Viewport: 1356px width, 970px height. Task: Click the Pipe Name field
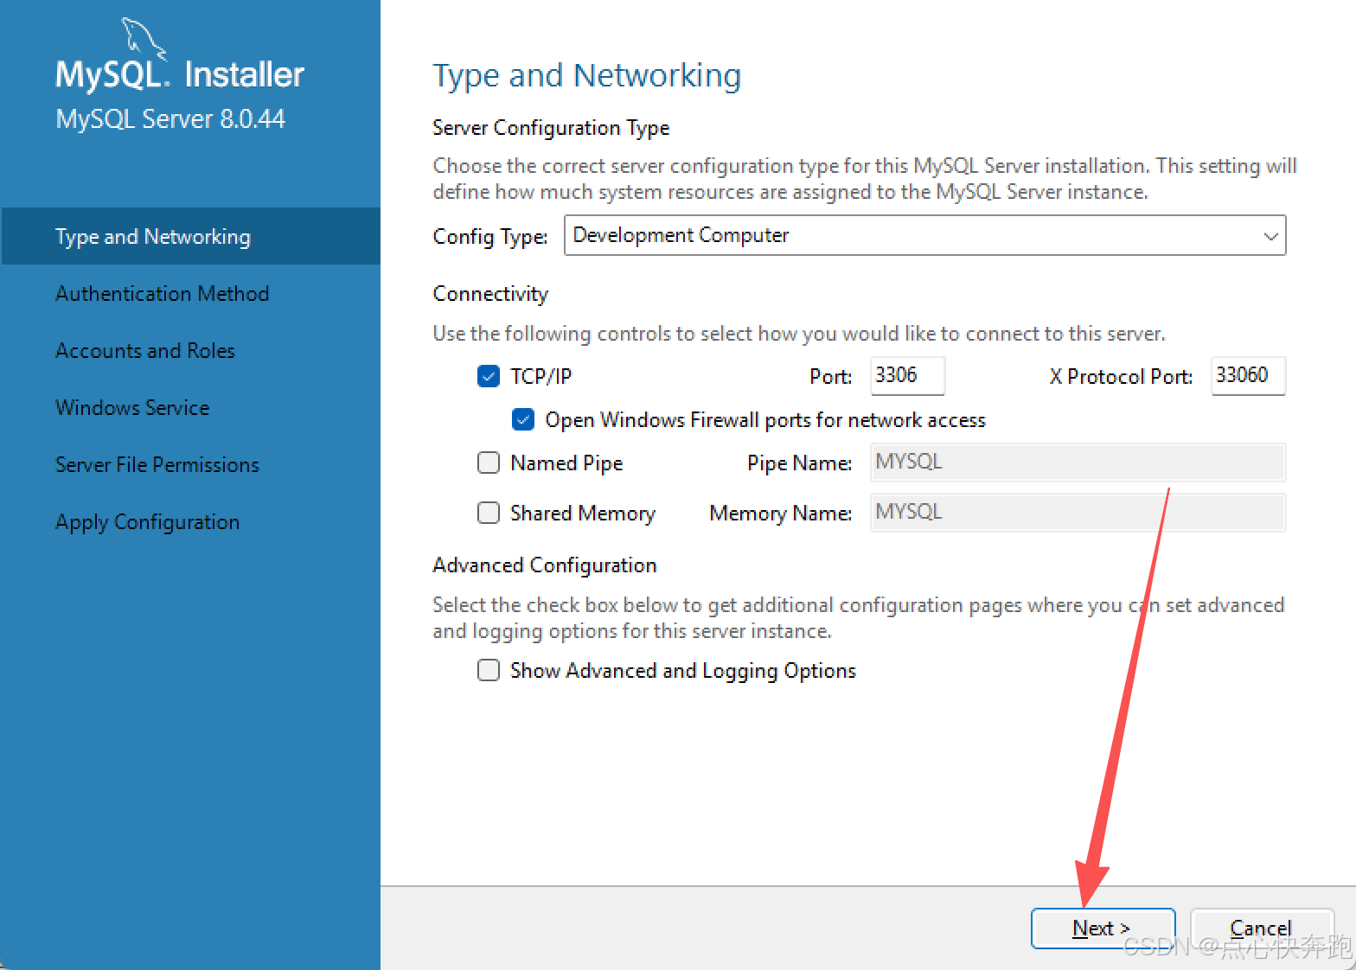click(1078, 462)
